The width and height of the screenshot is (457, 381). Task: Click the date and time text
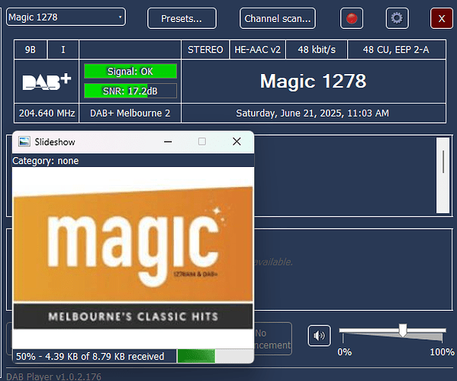(313, 114)
